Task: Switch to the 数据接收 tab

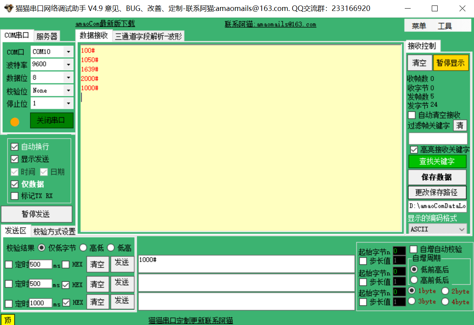Action: 94,35
